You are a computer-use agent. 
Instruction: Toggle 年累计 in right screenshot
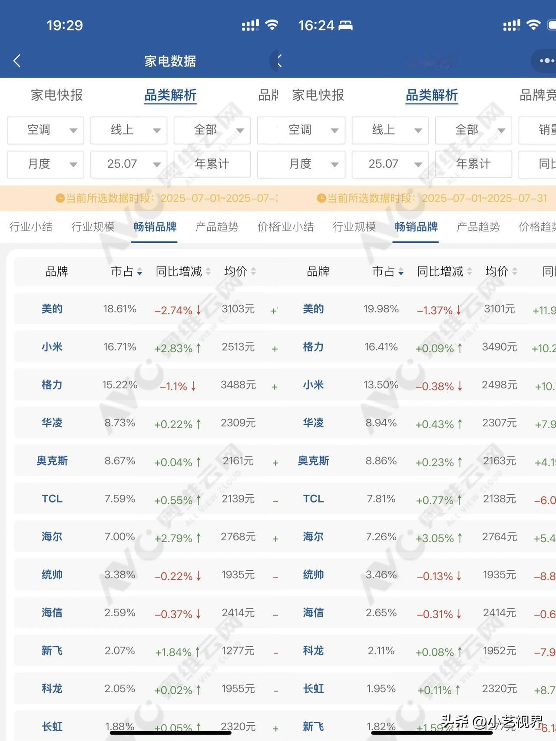coord(473,164)
